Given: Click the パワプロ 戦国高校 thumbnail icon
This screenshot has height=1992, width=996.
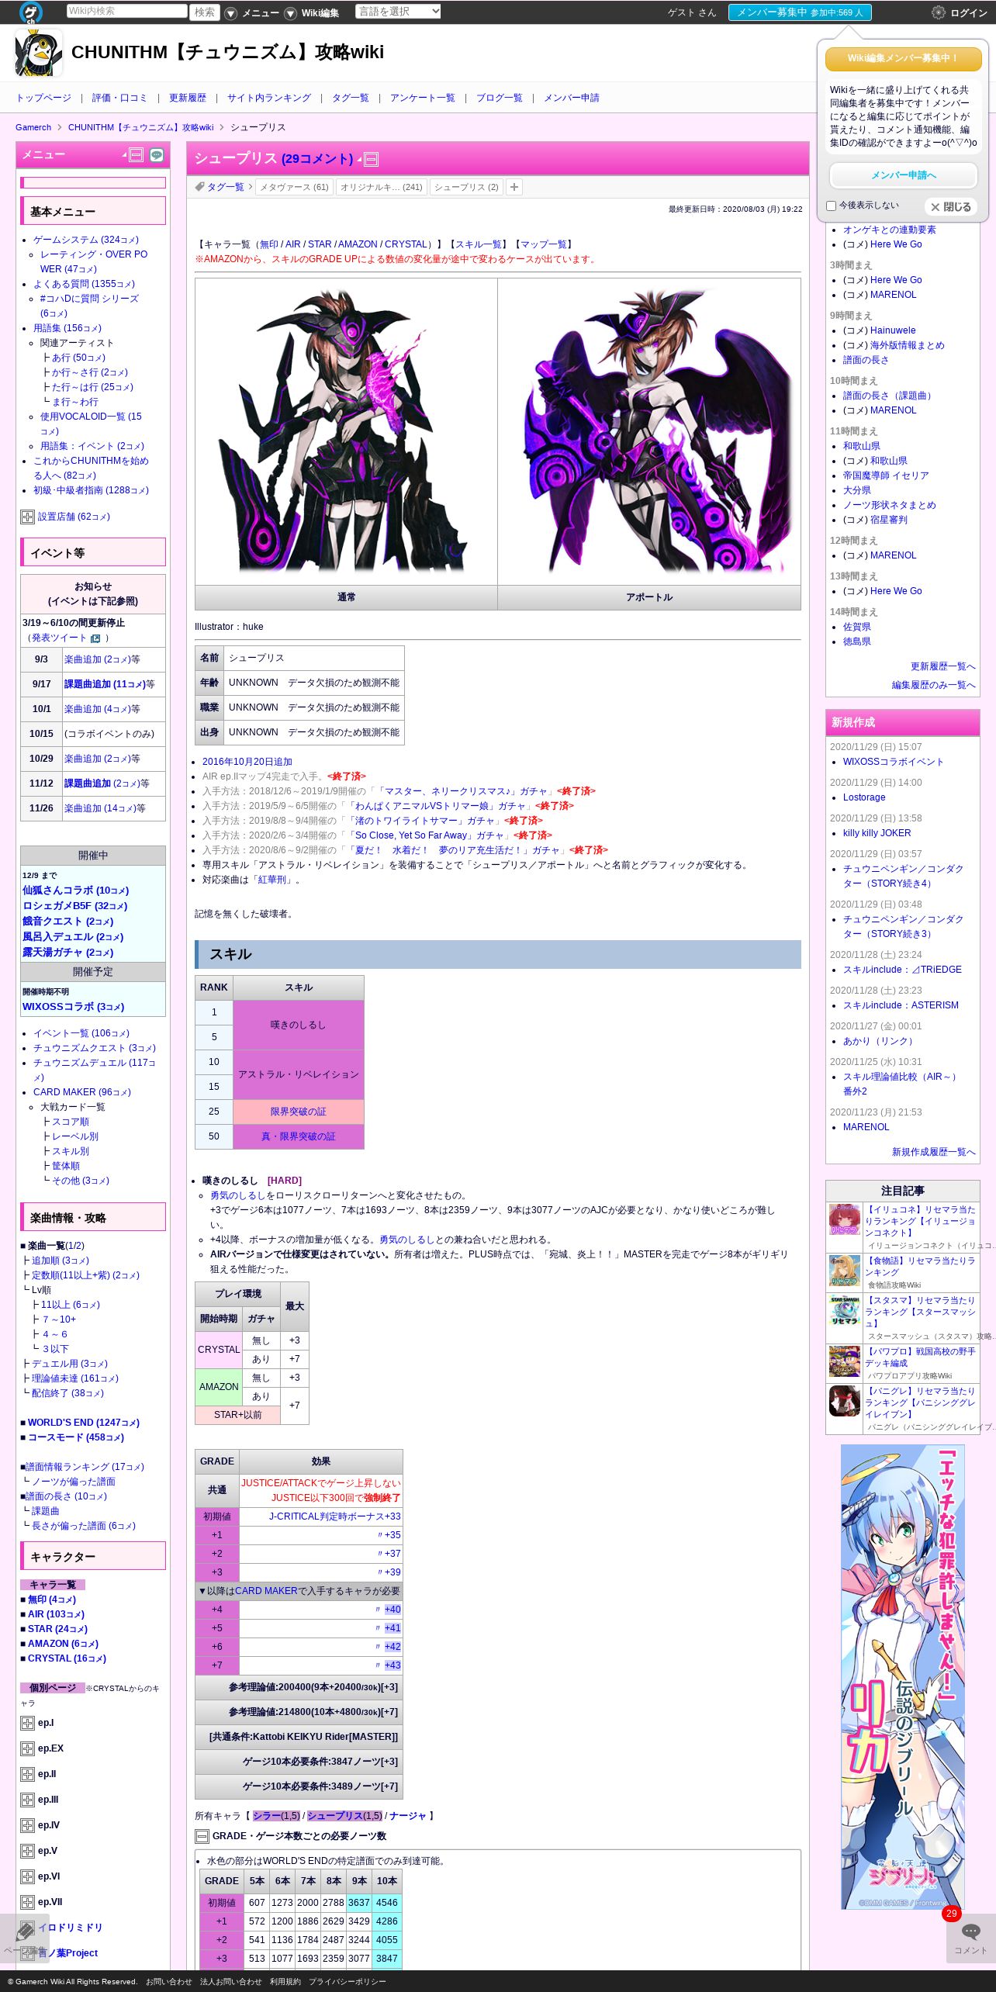Looking at the screenshot, I should pyautogui.click(x=844, y=1361).
